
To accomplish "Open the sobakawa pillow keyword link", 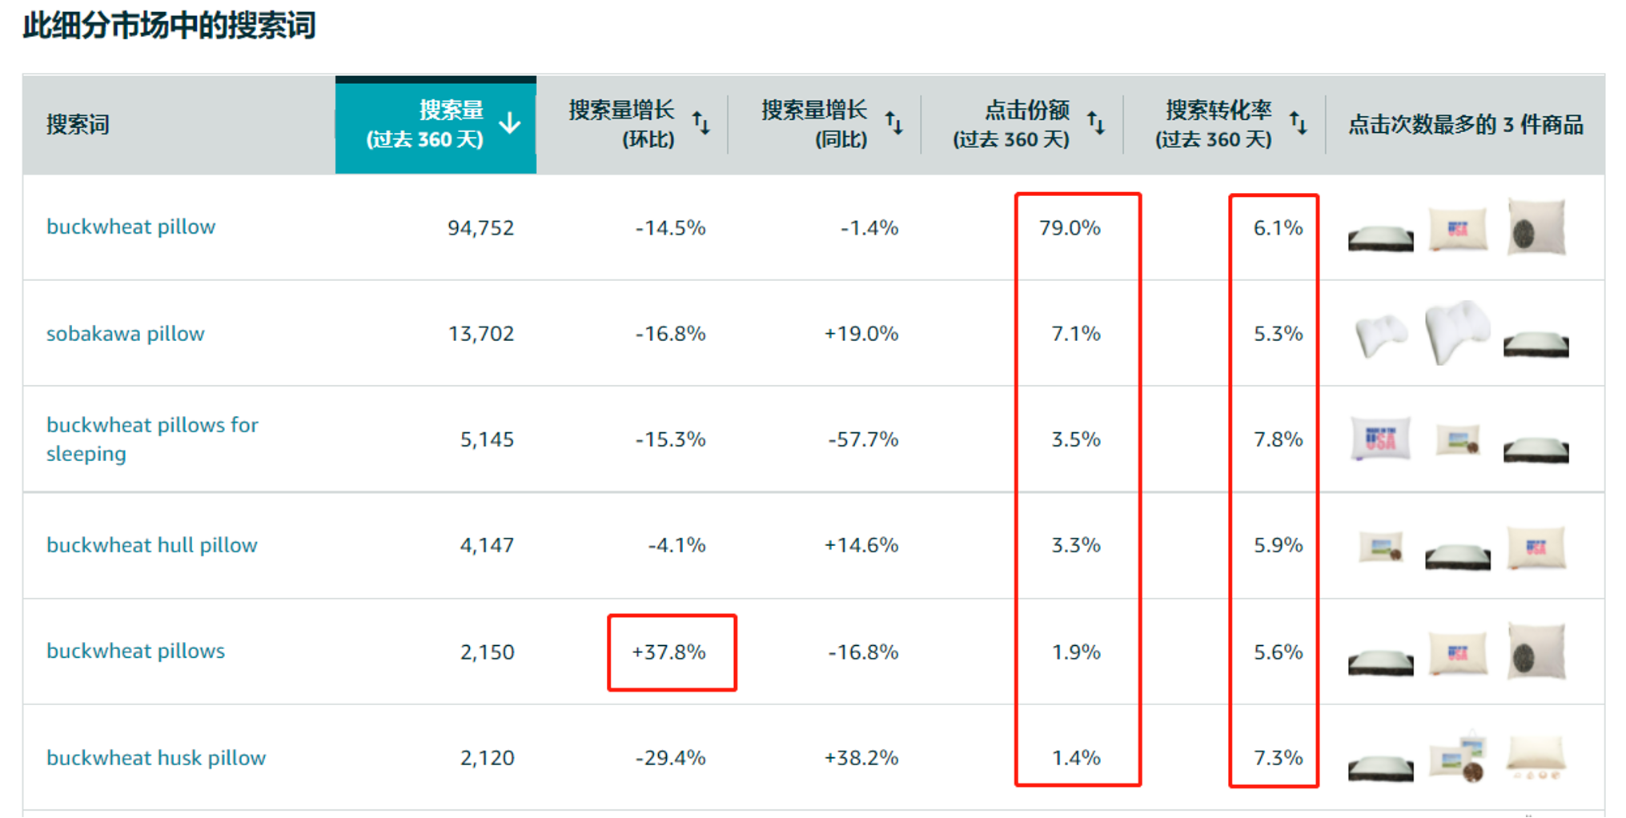I will tap(125, 334).
